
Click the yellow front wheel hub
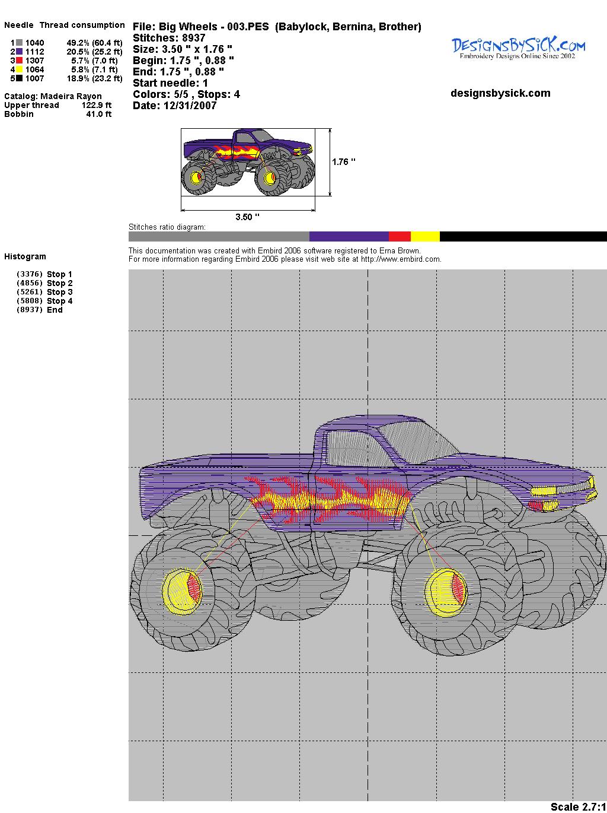click(x=443, y=590)
